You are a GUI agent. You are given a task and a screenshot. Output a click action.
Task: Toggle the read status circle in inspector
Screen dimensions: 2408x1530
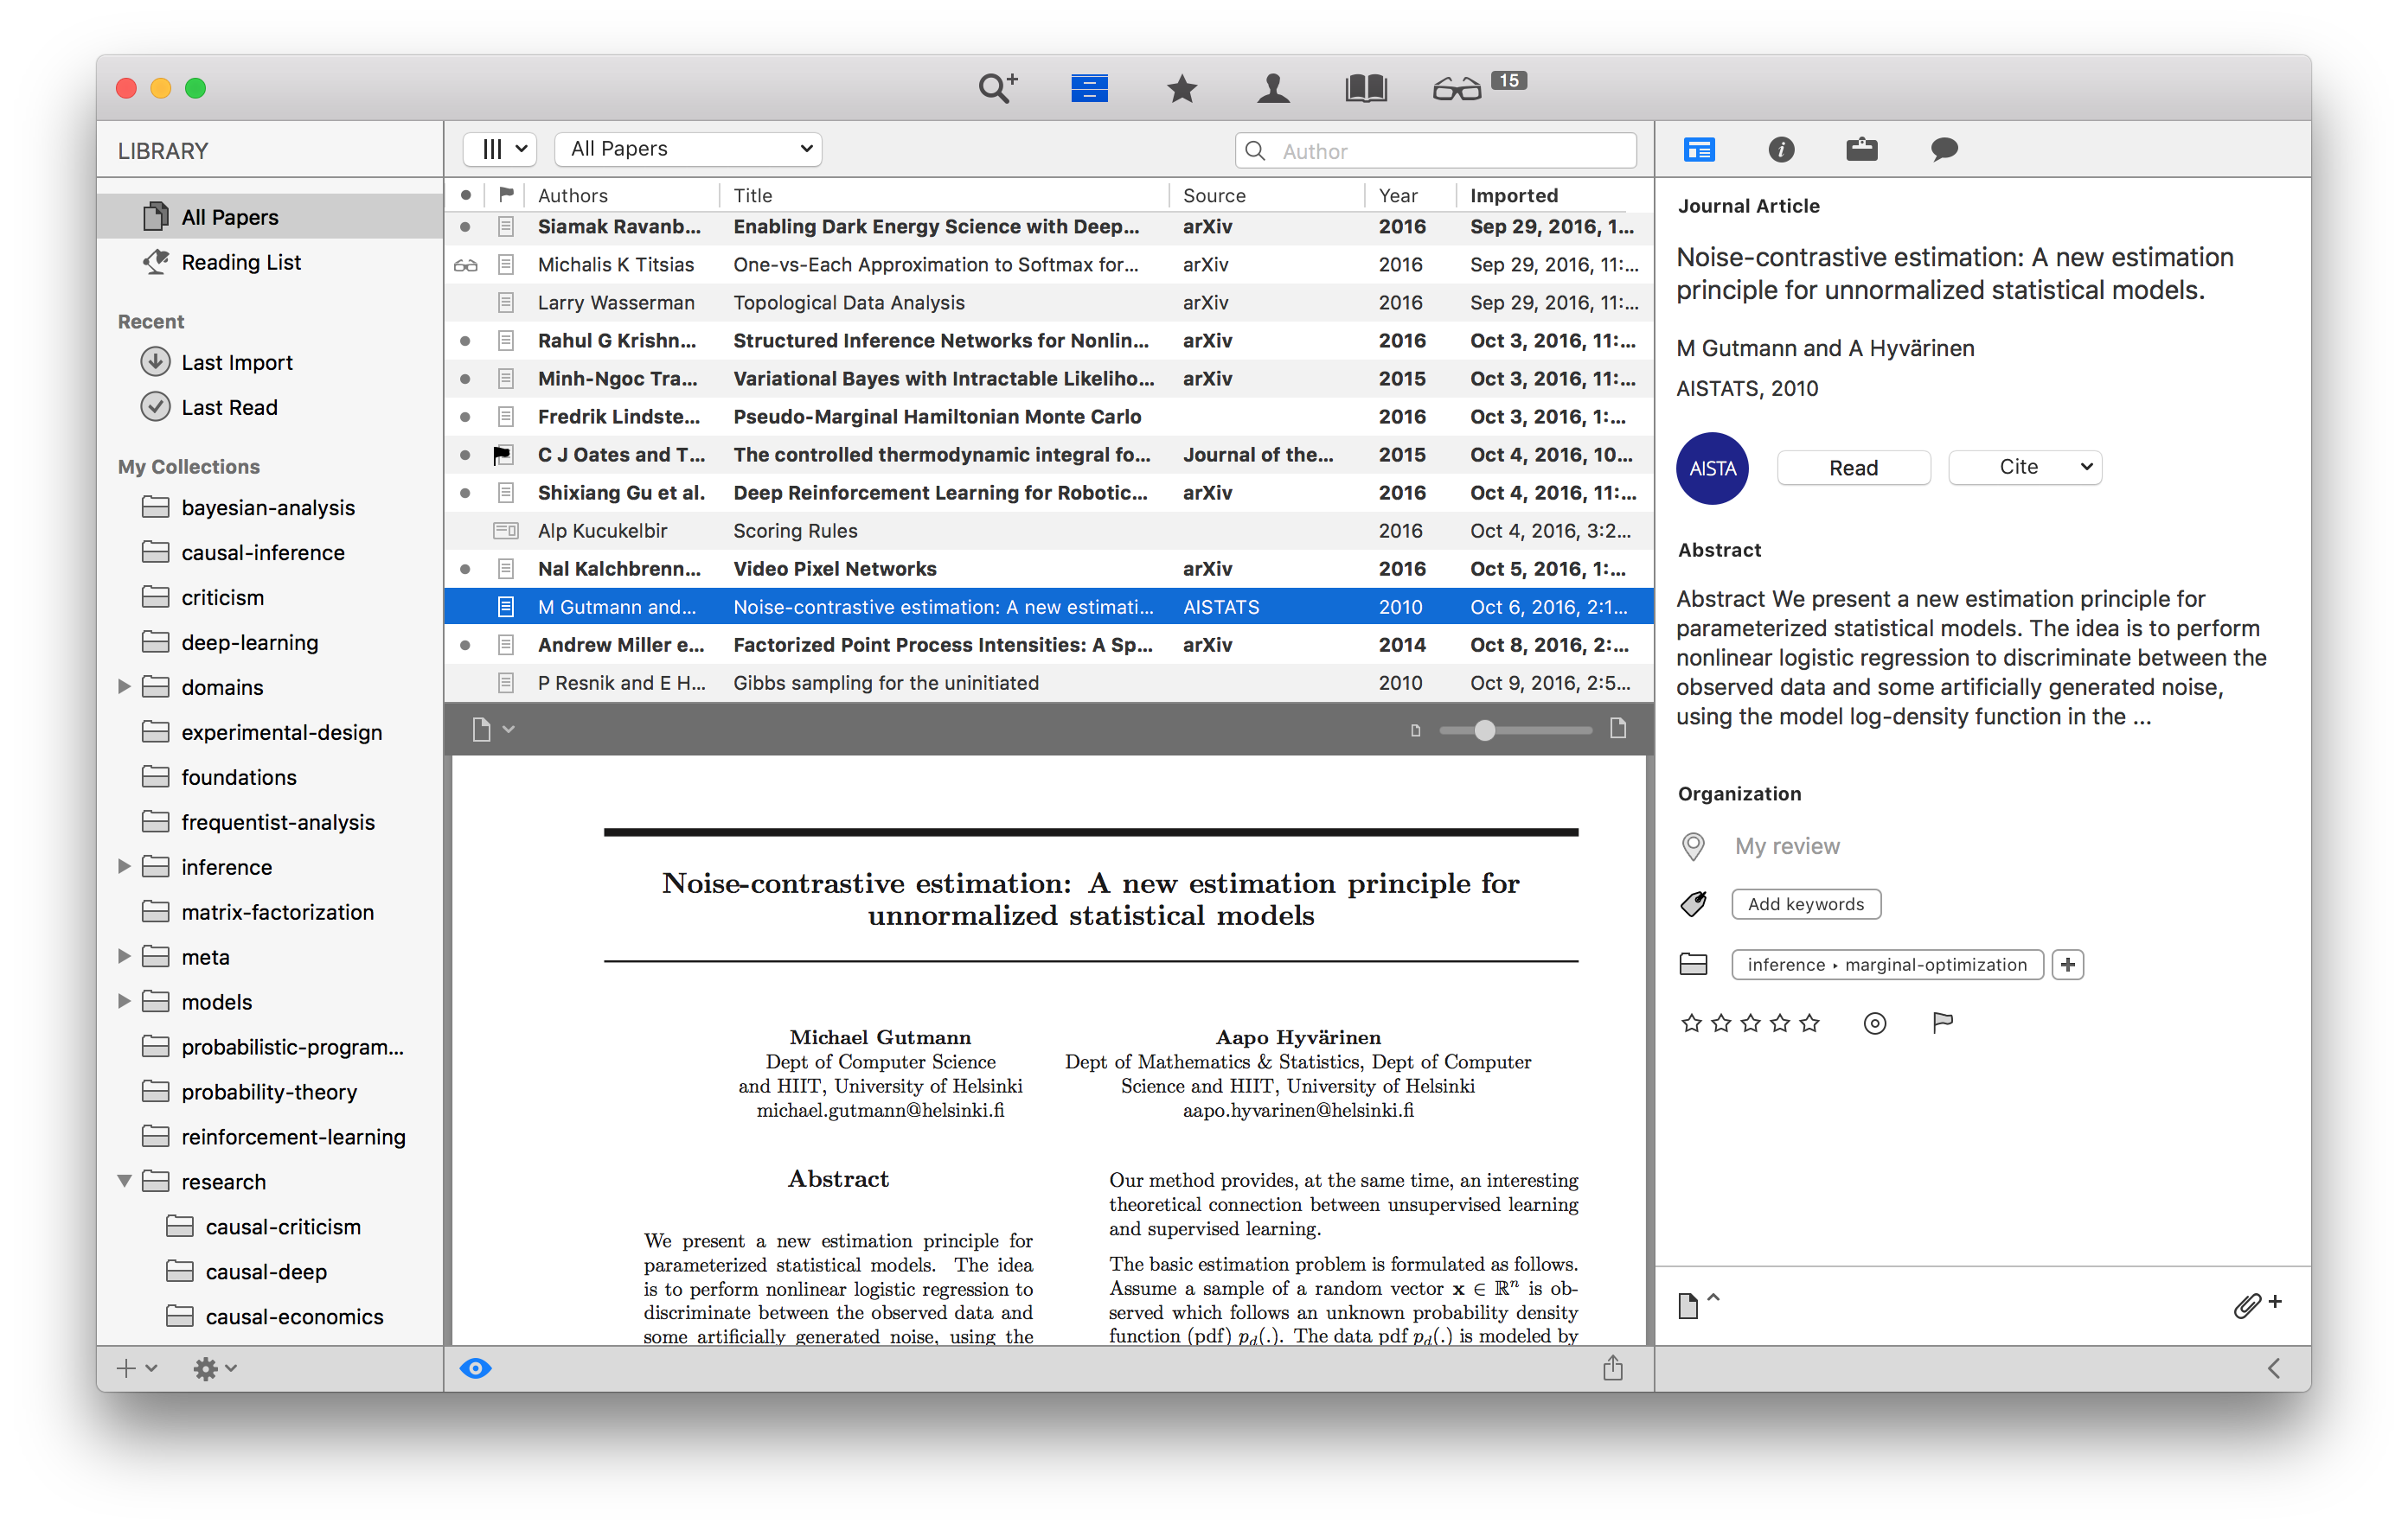coord(1874,1023)
